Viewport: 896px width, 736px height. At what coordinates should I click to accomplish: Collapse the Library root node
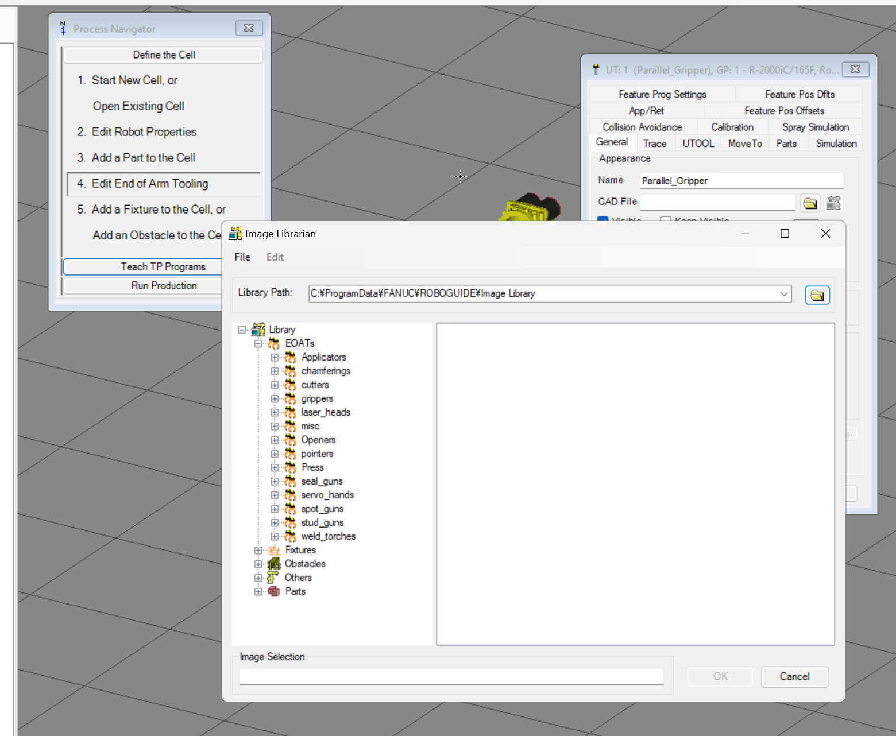click(242, 330)
